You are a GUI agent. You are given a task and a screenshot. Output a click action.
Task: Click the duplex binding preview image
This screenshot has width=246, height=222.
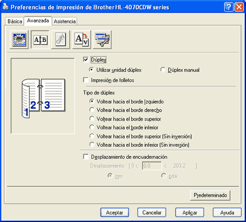coord(43,96)
